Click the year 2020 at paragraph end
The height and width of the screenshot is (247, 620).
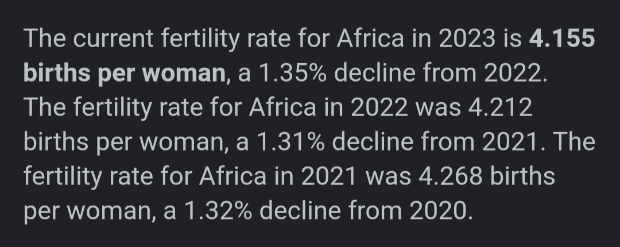click(441, 211)
